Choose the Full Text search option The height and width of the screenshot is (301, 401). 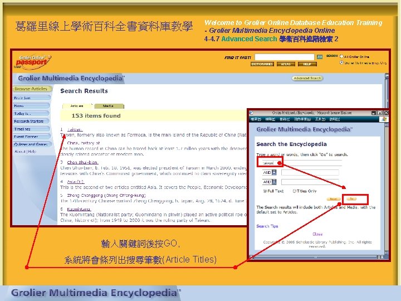265,191
